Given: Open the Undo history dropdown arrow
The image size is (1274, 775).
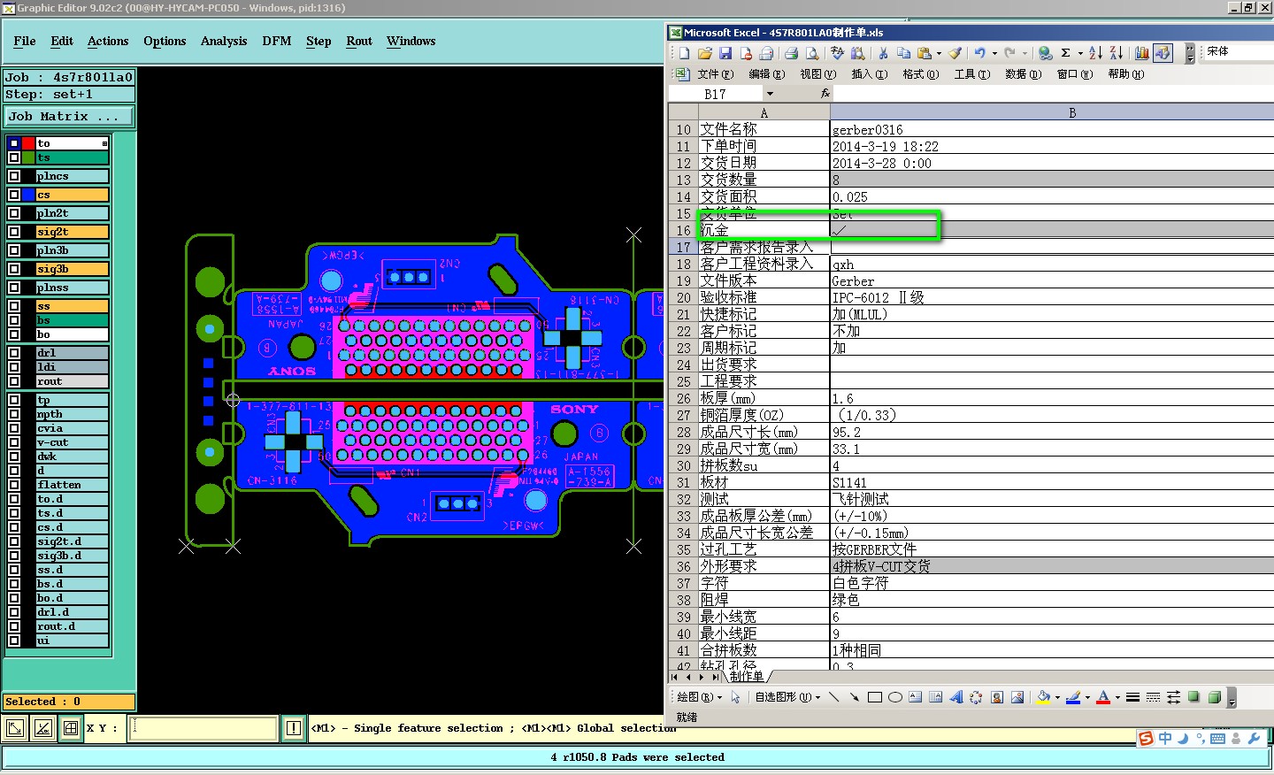Looking at the screenshot, I should 994,53.
